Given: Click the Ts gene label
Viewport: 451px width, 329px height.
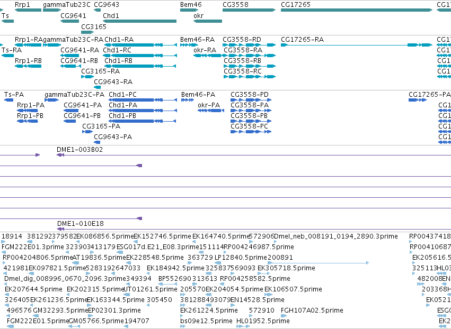Looking at the screenshot, I should tap(5, 15).
